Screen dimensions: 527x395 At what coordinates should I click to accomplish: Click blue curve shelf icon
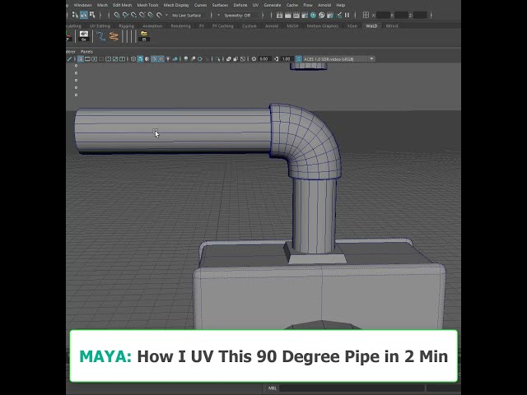pos(100,36)
